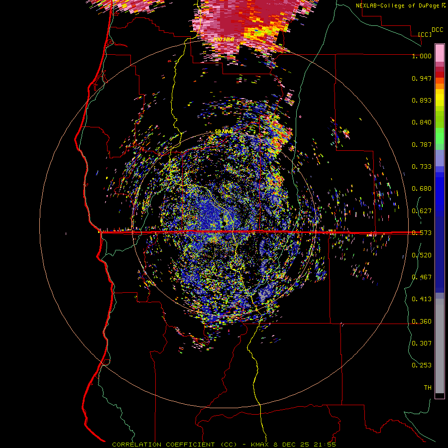The height and width of the screenshot is (448, 448).
Task: Click the 0.467 legend value
Action: 422,277
